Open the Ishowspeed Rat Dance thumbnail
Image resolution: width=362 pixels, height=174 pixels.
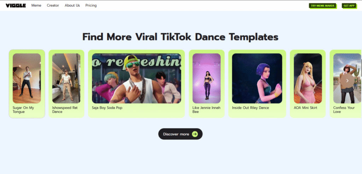pos(66,78)
